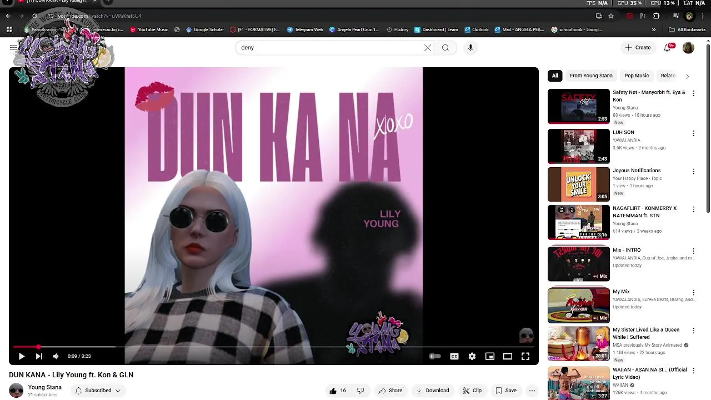Open player settings gear

472,356
